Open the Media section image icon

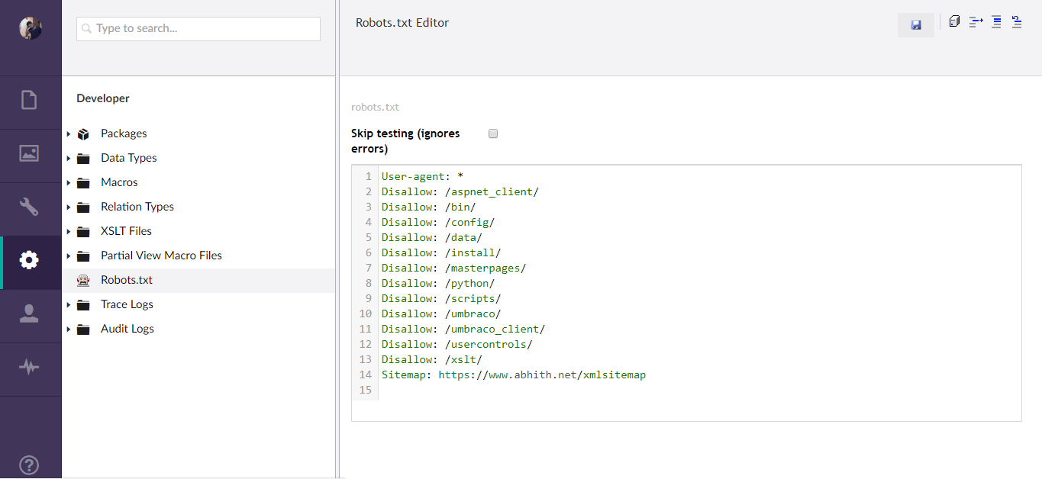29,153
